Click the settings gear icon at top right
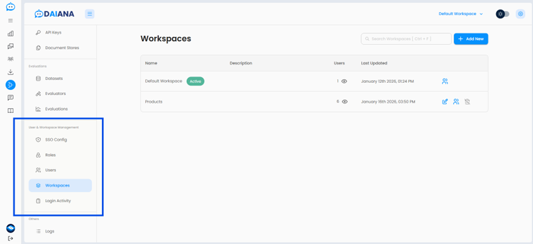The height and width of the screenshot is (244, 533). [x=520, y=14]
